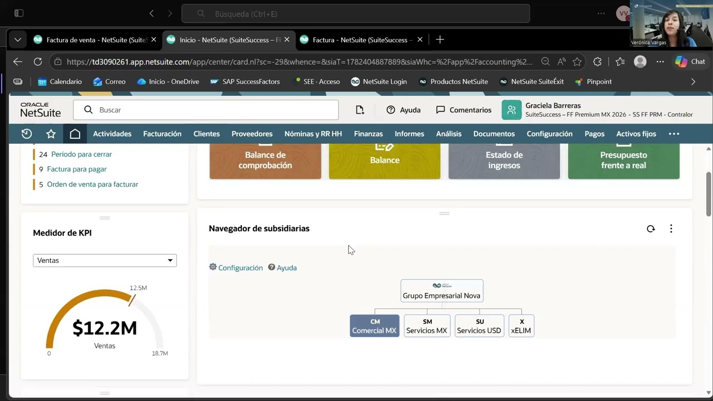Open the Documentos menu

(x=494, y=134)
